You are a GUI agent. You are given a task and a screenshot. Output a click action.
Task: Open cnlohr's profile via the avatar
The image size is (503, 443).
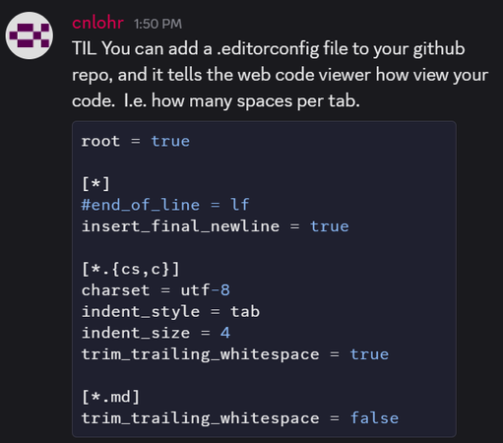(30, 35)
